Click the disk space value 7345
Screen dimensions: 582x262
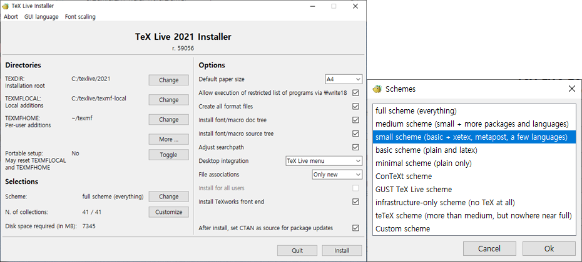[x=89, y=226]
